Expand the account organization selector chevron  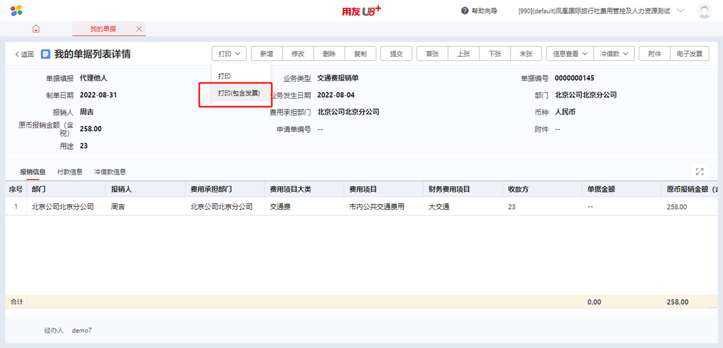point(681,11)
